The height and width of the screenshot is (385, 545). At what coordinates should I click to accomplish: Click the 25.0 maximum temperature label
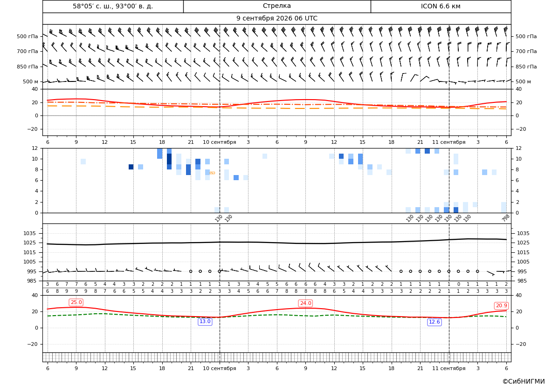click(76, 303)
